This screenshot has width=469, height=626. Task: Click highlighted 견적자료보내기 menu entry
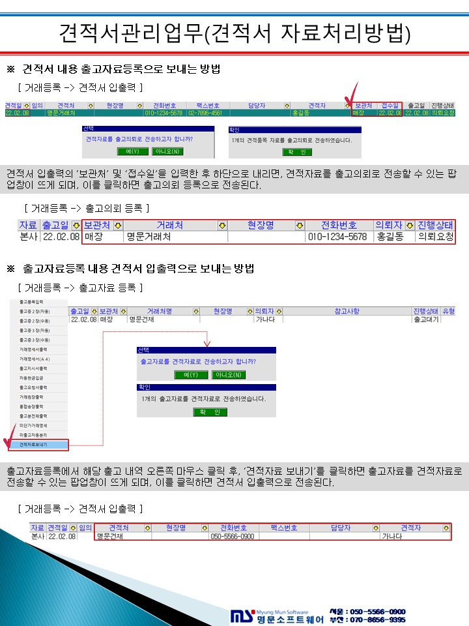click(39, 445)
